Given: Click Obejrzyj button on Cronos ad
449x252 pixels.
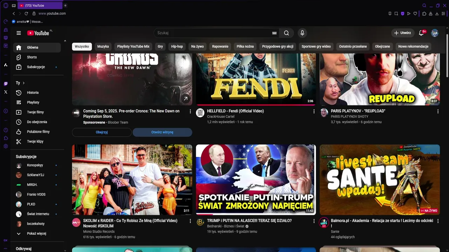Looking at the screenshot, I should coord(102,132).
